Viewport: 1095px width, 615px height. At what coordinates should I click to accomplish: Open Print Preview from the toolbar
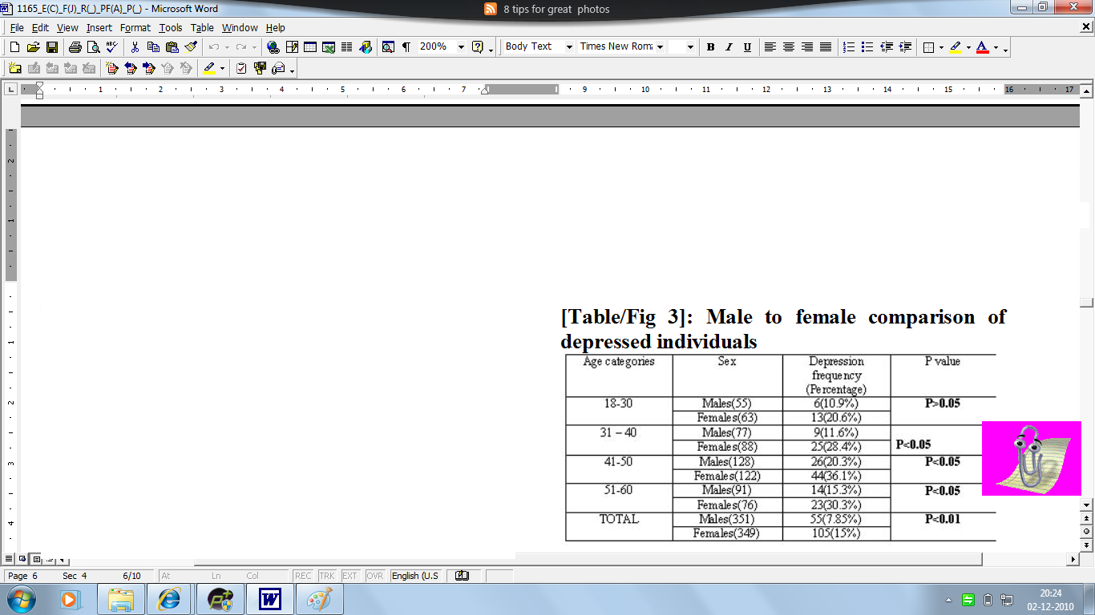(93, 47)
